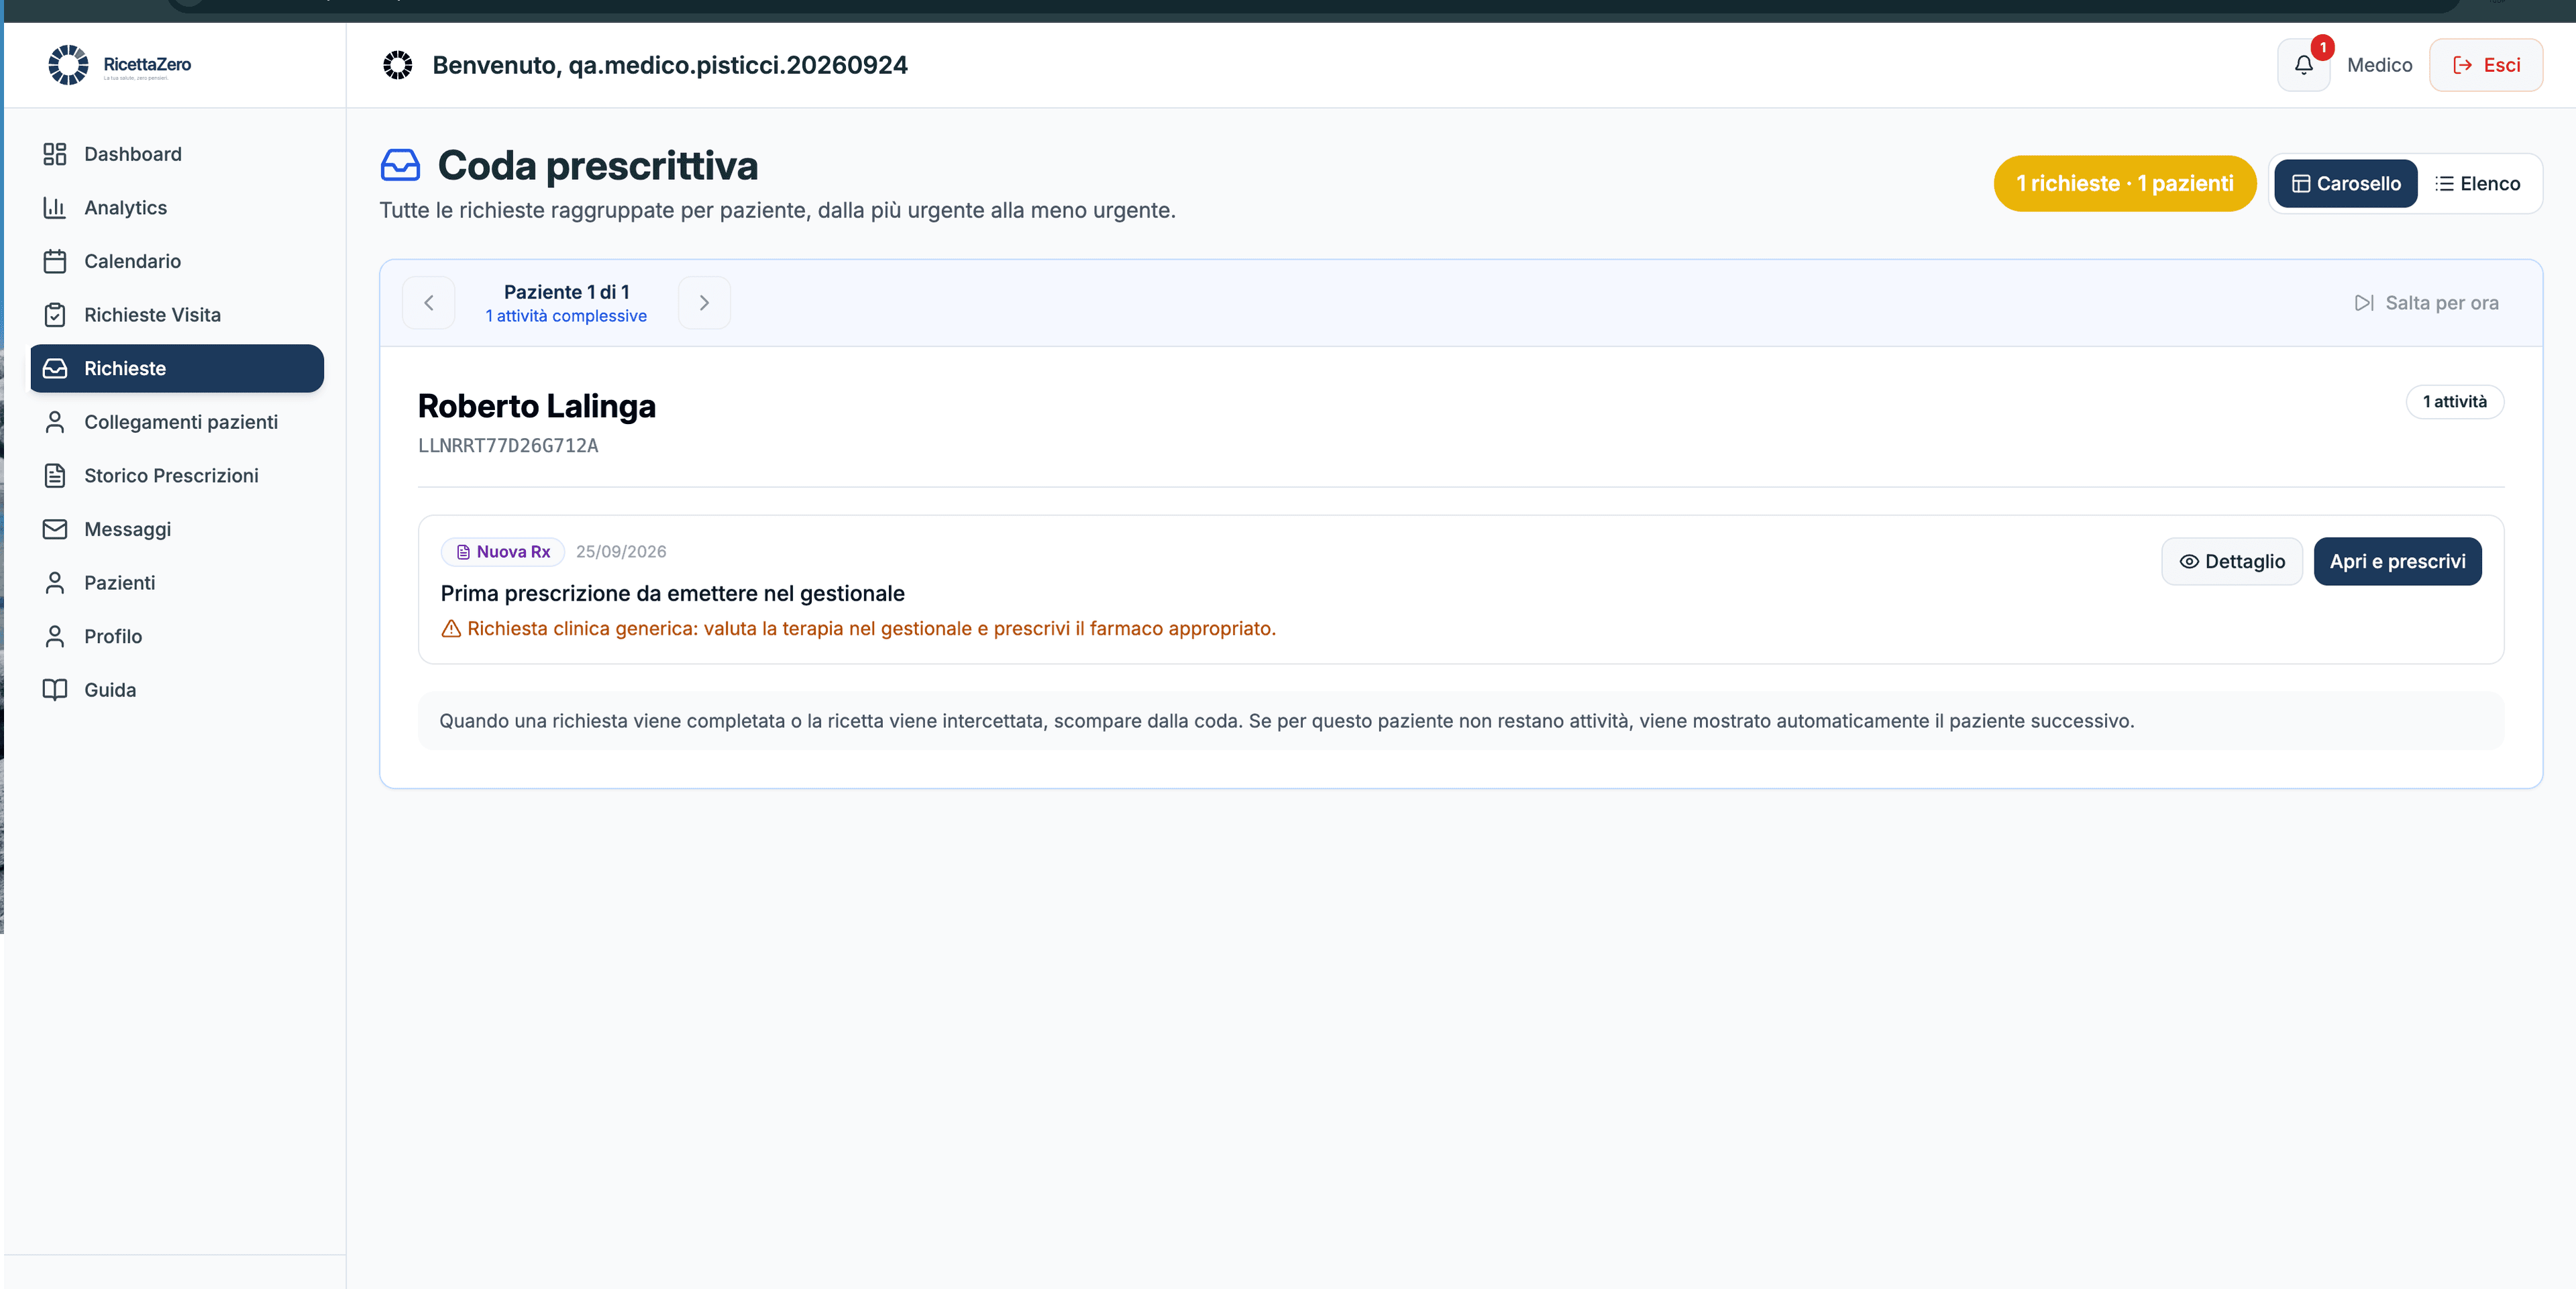This screenshot has height=1289, width=2576.
Task: Click fiscal code LLNRRT77D26G712A
Action: (x=508, y=446)
